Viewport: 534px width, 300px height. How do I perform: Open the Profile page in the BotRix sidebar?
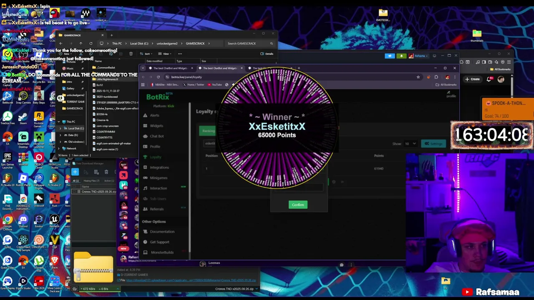coord(152,147)
